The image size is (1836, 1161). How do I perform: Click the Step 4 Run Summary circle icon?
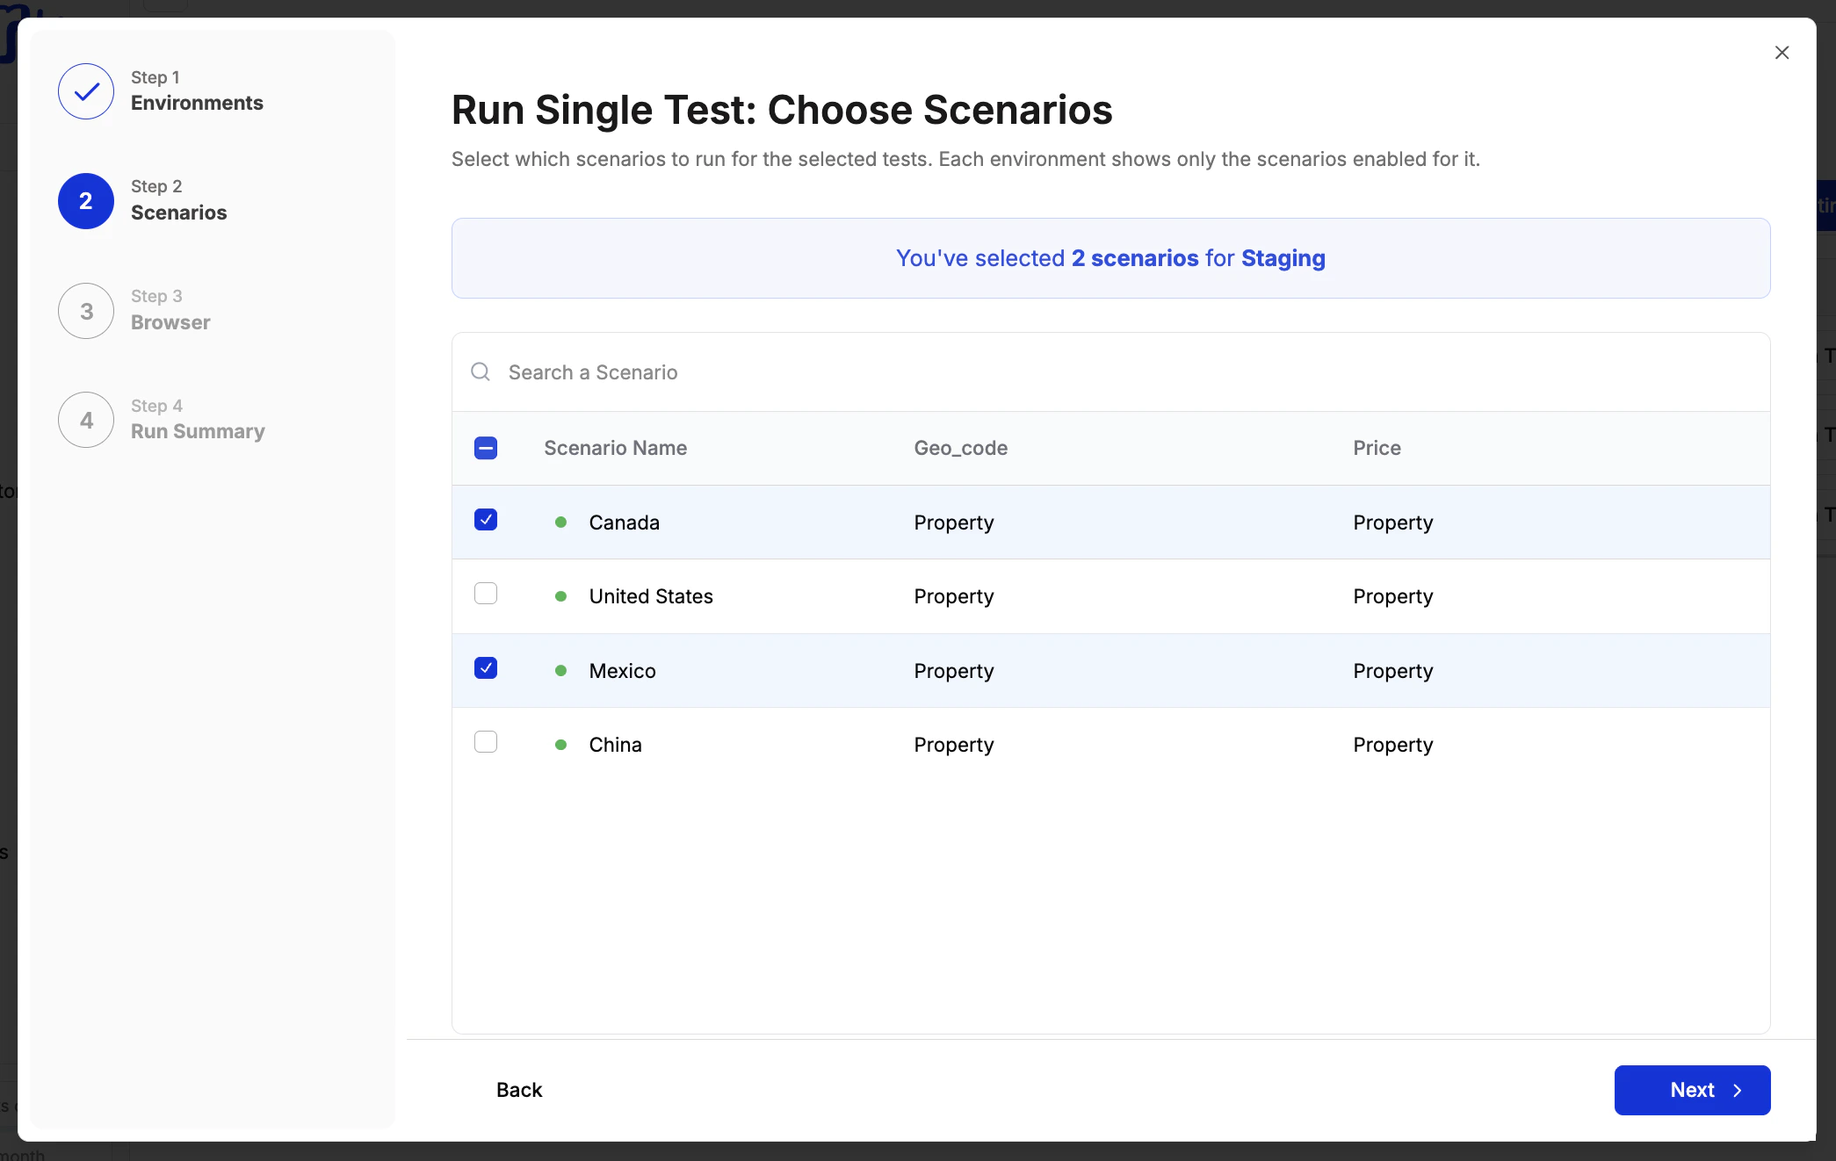click(x=85, y=419)
